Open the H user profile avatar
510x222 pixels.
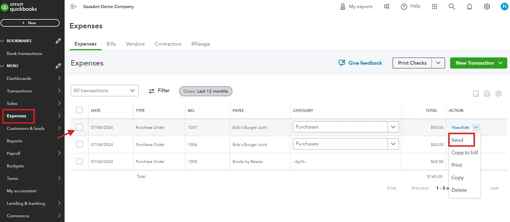(x=504, y=6)
